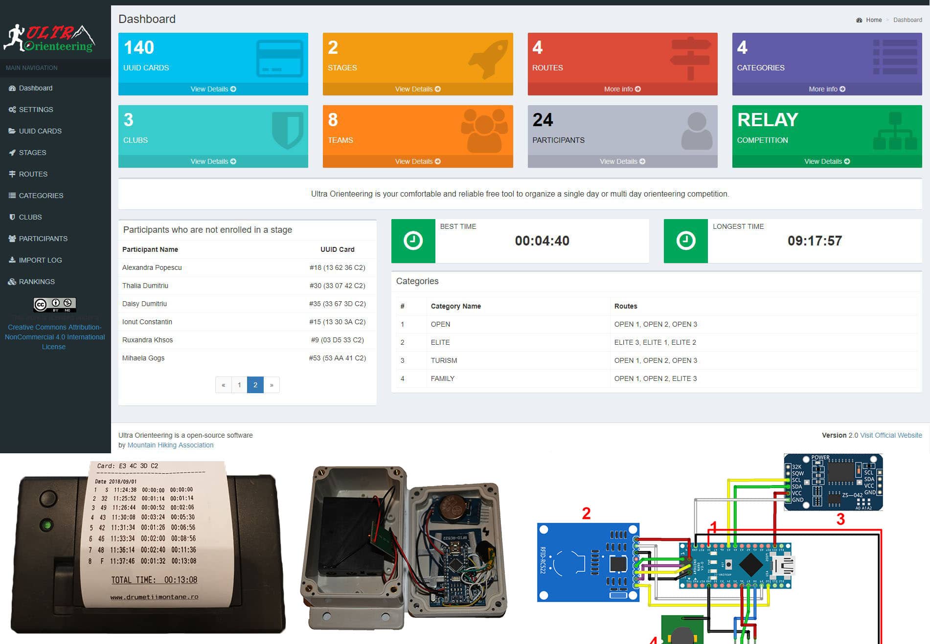Viewport: 930px width, 644px height.
Task: Open RANKINGS in the main navigation
Action: click(x=55, y=282)
